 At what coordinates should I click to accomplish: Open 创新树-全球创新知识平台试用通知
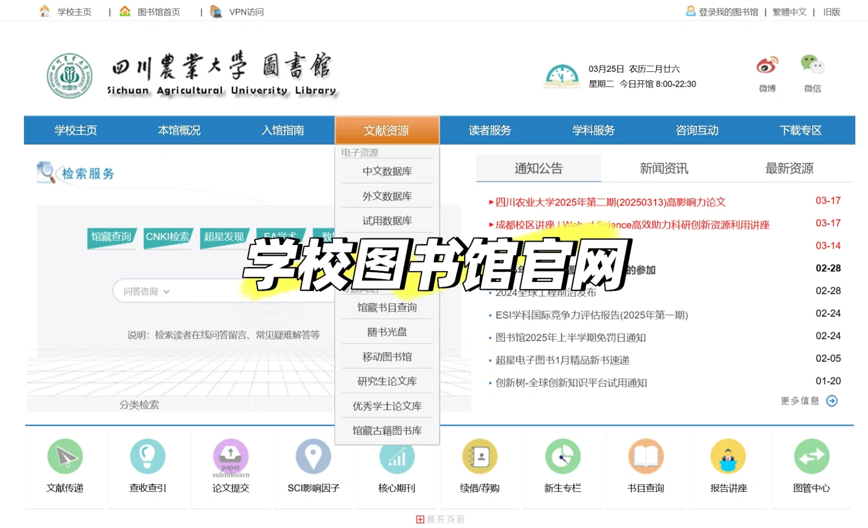[x=571, y=383]
